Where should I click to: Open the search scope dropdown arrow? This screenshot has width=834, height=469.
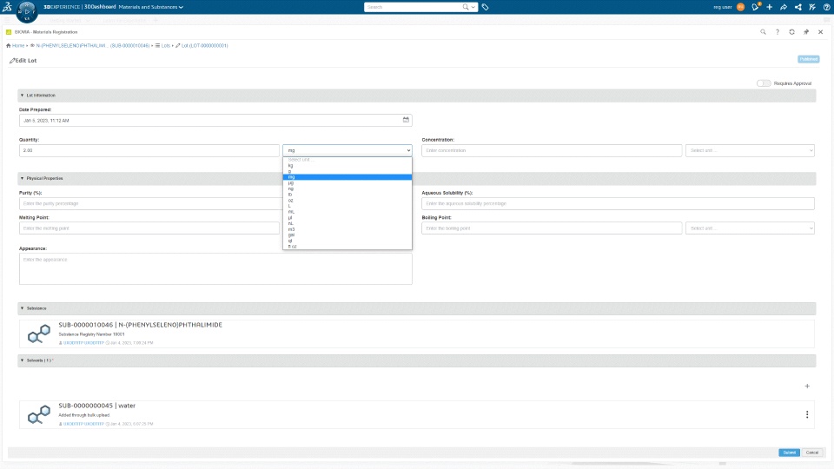[x=473, y=7]
